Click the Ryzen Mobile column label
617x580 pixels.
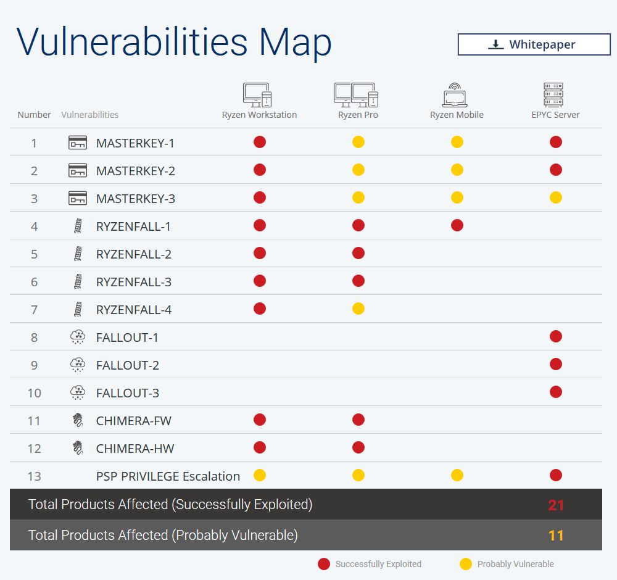coord(457,115)
